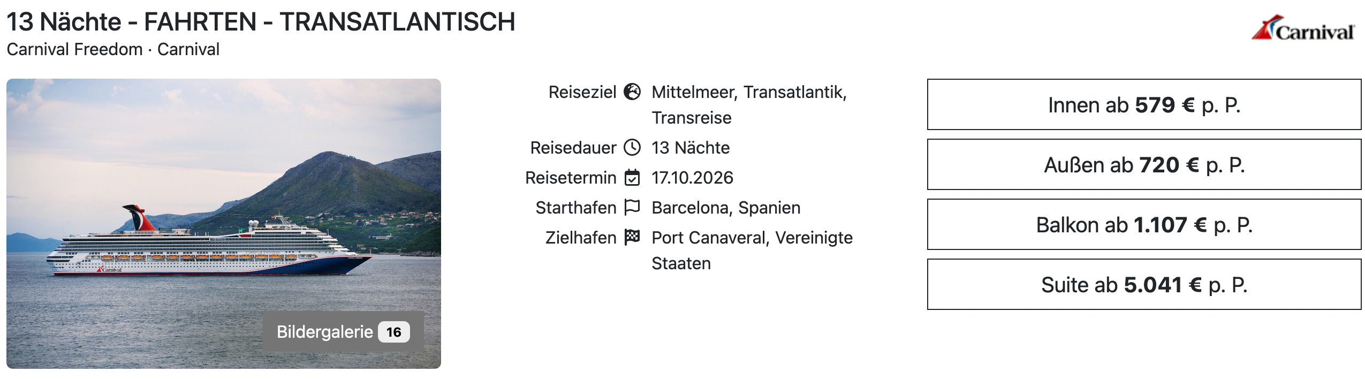Click the calendar icon beside Reisetermin

632,178
